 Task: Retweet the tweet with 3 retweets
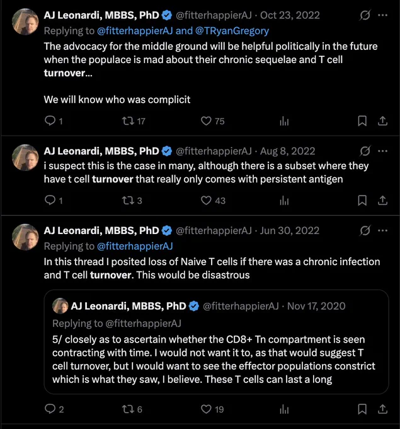coord(127,200)
